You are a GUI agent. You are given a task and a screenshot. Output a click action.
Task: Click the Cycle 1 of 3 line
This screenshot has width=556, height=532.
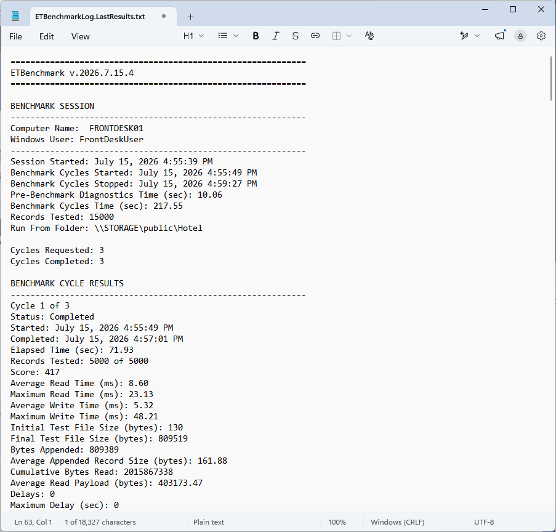tap(40, 306)
